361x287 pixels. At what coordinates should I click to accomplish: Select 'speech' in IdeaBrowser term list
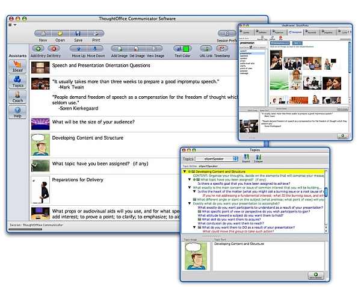pyautogui.click(x=243, y=51)
